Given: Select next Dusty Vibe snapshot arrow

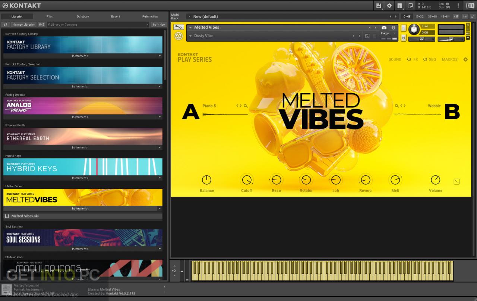Looking at the screenshot, I should pyautogui.click(x=359, y=36).
